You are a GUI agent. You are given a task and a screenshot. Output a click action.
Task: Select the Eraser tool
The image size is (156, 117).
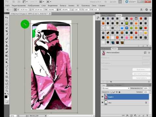coord(6,52)
